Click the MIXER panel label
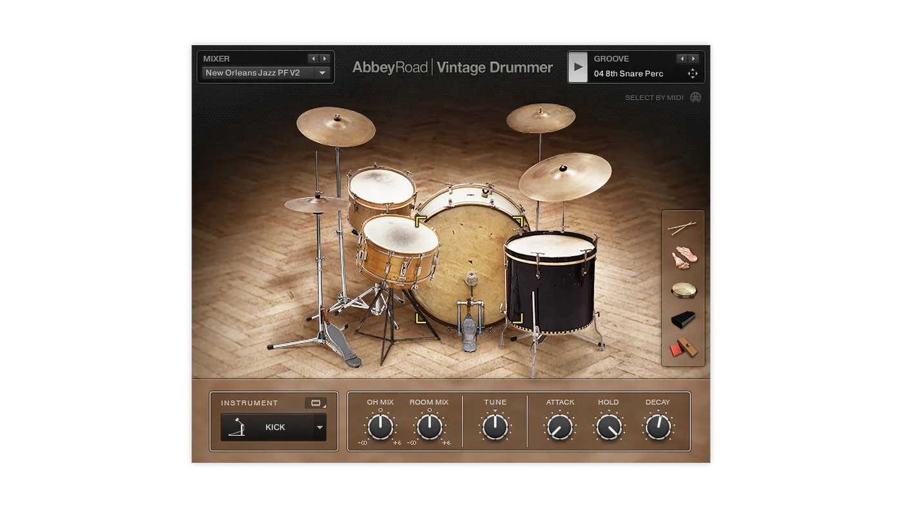The image size is (902, 508). [216, 59]
